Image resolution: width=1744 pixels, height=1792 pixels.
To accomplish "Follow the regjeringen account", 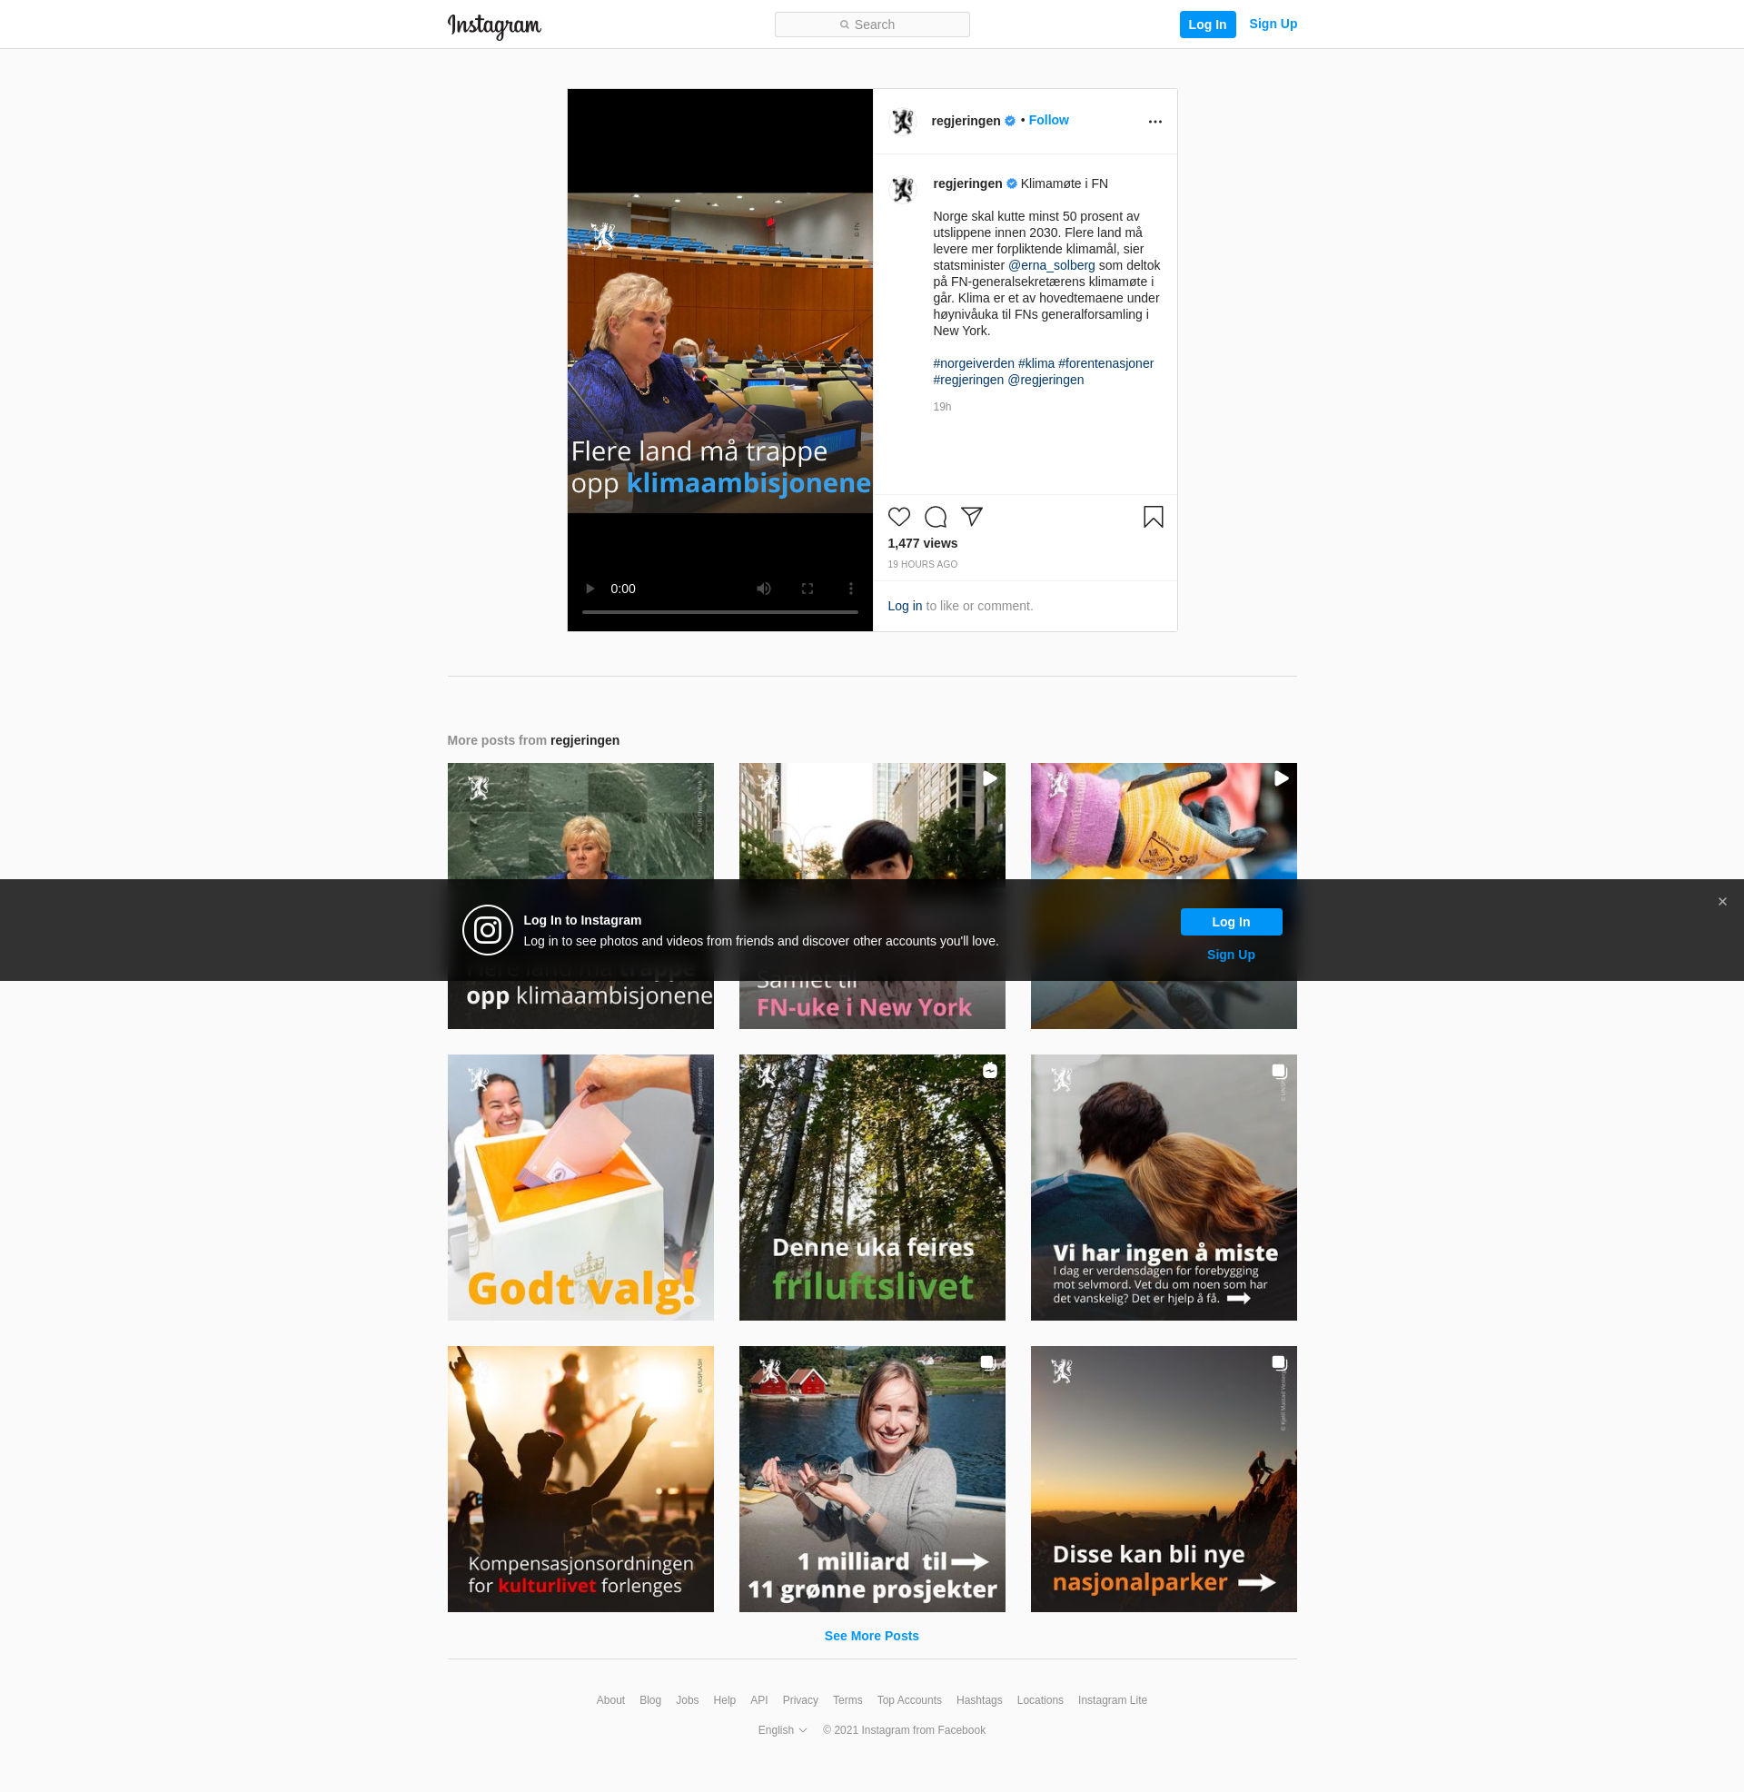I will tap(1049, 120).
